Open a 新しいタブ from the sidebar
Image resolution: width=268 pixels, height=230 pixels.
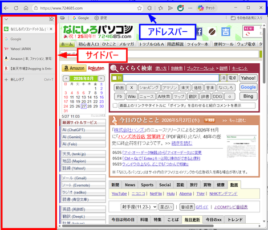pos(29,80)
